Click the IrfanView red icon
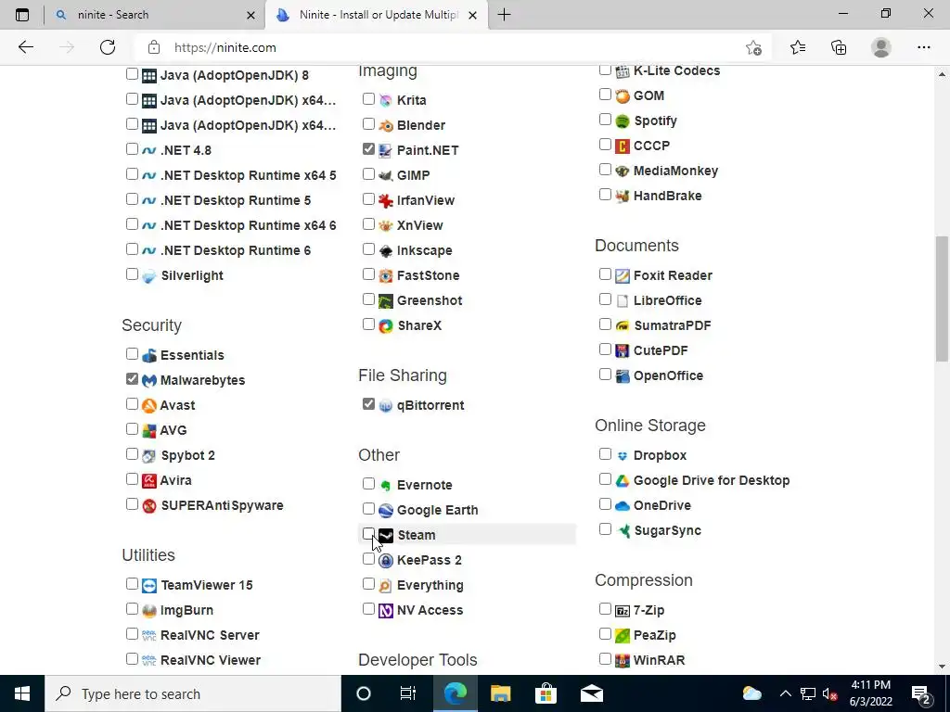The height and width of the screenshot is (712, 950). click(385, 200)
